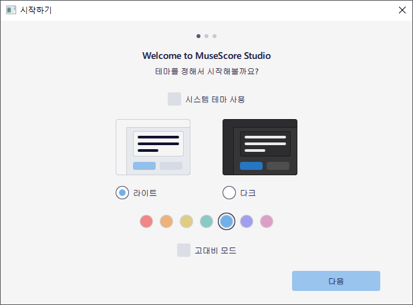Pick the pink accent color swatch

[x=267, y=221]
